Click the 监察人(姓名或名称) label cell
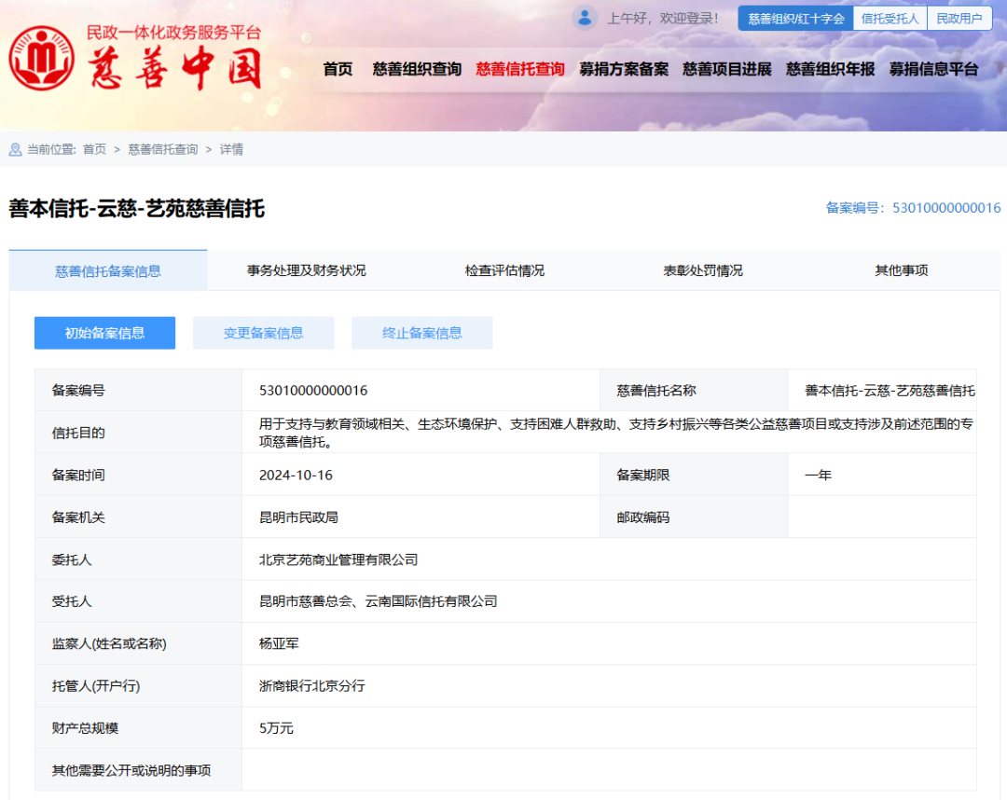The image size is (1007, 800). click(x=138, y=643)
